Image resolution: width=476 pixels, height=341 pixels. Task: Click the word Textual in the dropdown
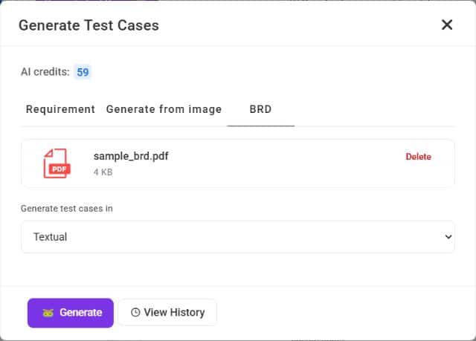[50, 237]
